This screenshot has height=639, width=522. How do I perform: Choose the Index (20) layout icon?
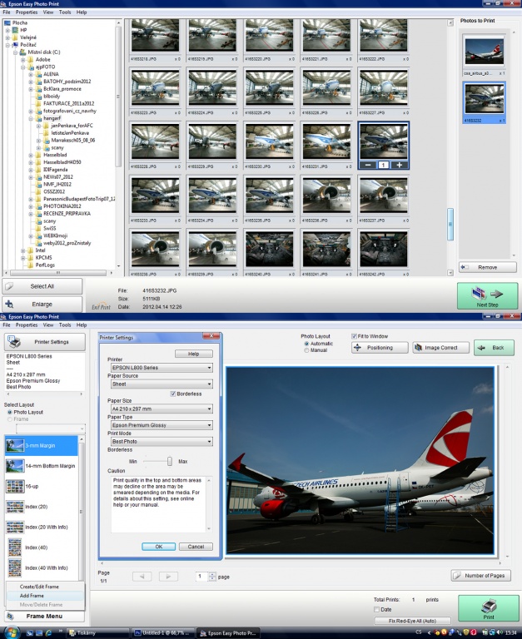click(15, 507)
